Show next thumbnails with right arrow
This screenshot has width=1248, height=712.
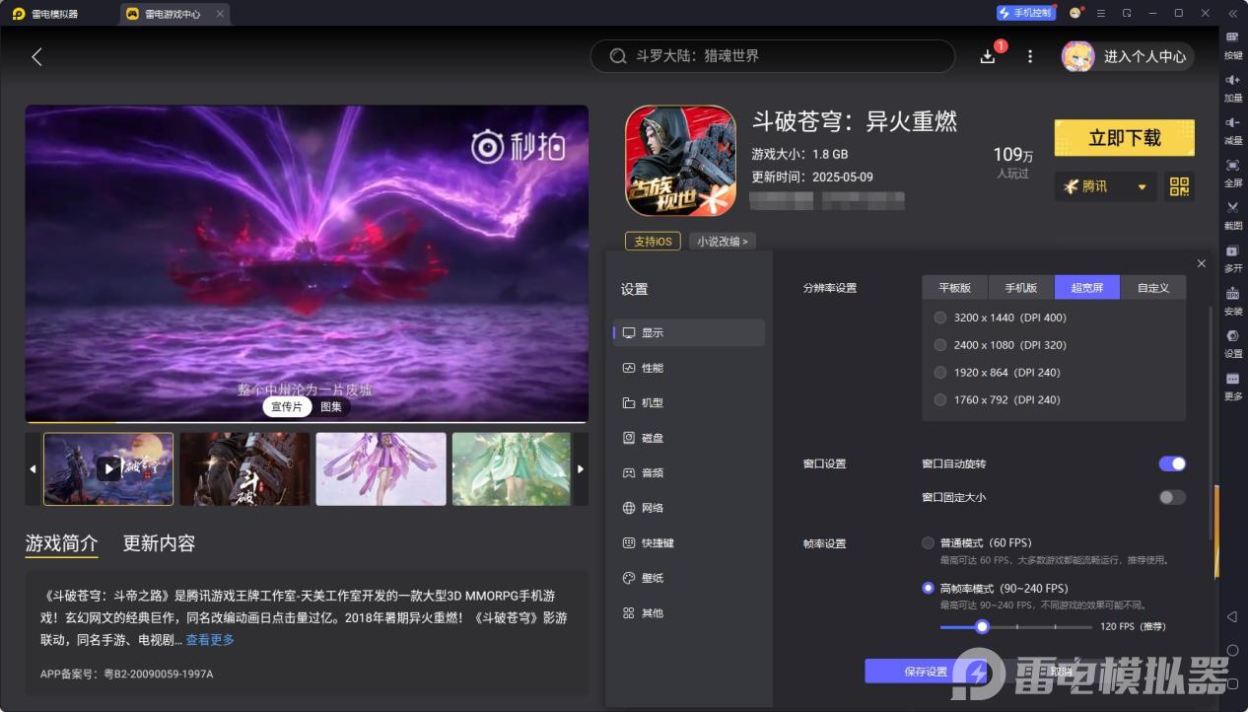(x=581, y=469)
